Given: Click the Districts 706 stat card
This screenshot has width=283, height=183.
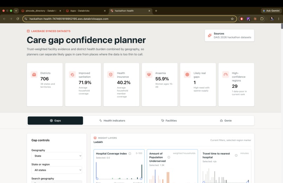Looking at the screenshot, I should (x=45, y=85).
